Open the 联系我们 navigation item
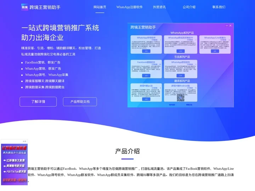This screenshot has width=255, height=191. click(x=219, y=7)
